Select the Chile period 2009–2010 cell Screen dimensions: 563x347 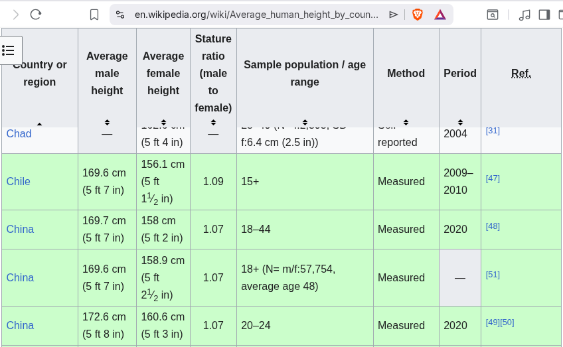pos(460,182)
